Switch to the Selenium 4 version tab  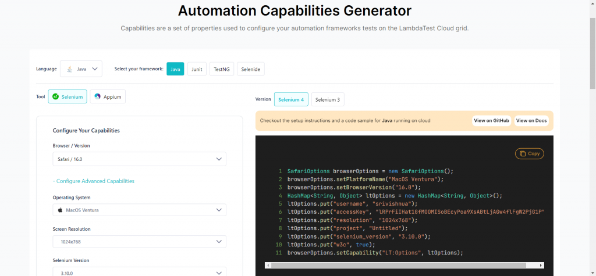(x=291, y=99)
